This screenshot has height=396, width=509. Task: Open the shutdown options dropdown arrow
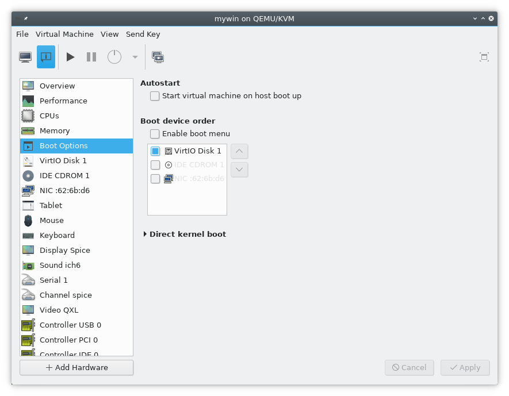[x=135, y=57]
